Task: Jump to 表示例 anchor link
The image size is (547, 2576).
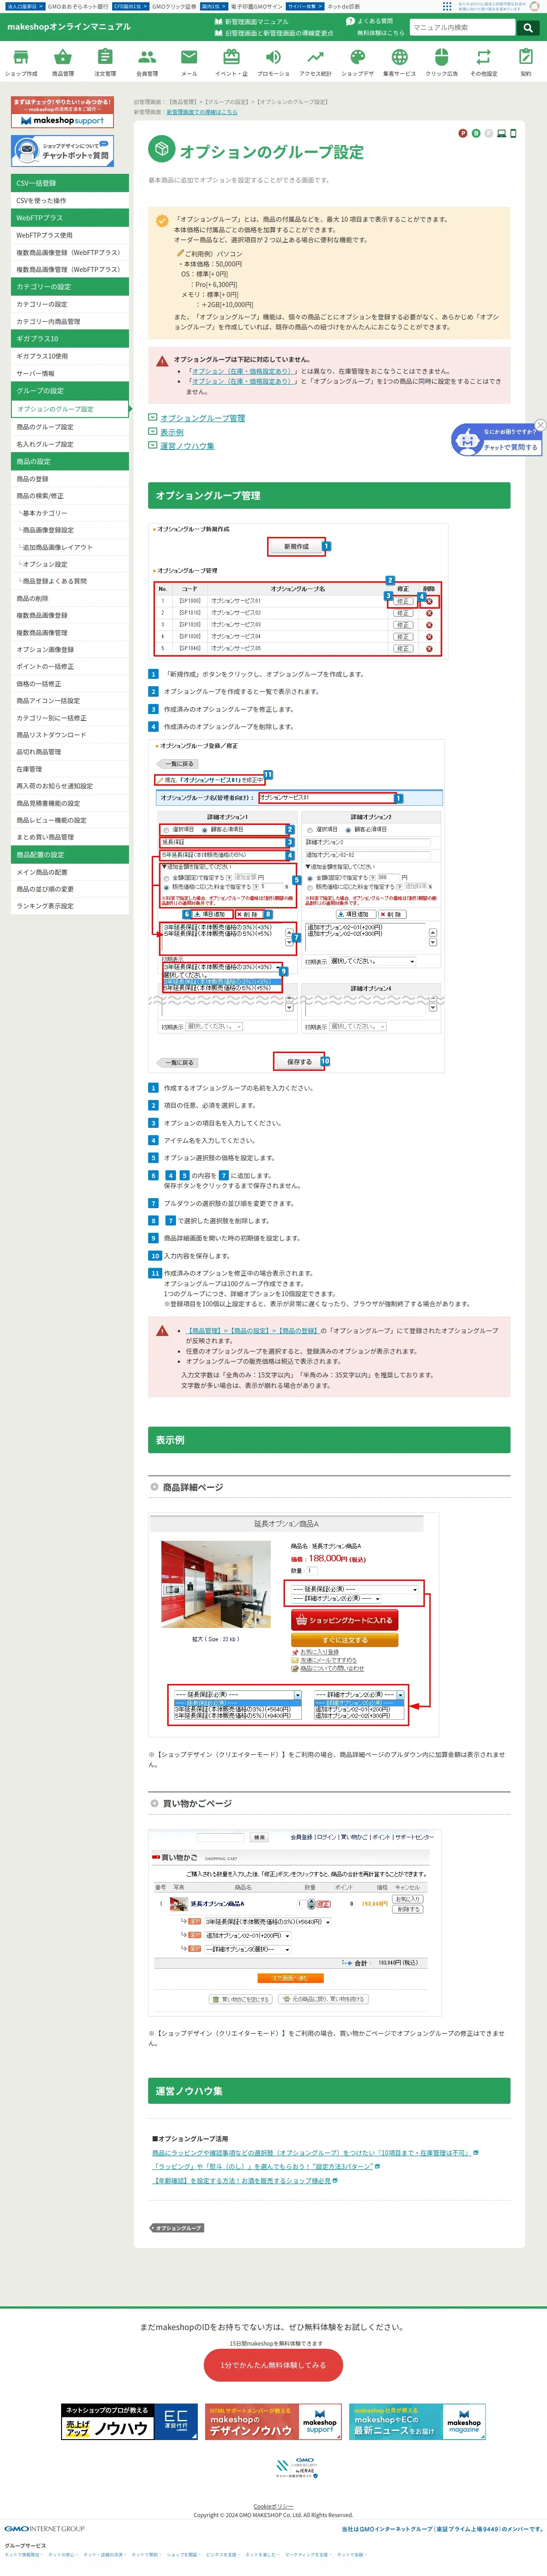Action: tap(172, 432)
